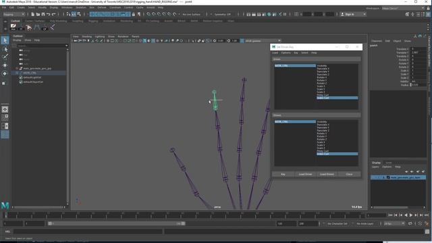Toggle the loop playback icon in the range slider

[410, 223]
